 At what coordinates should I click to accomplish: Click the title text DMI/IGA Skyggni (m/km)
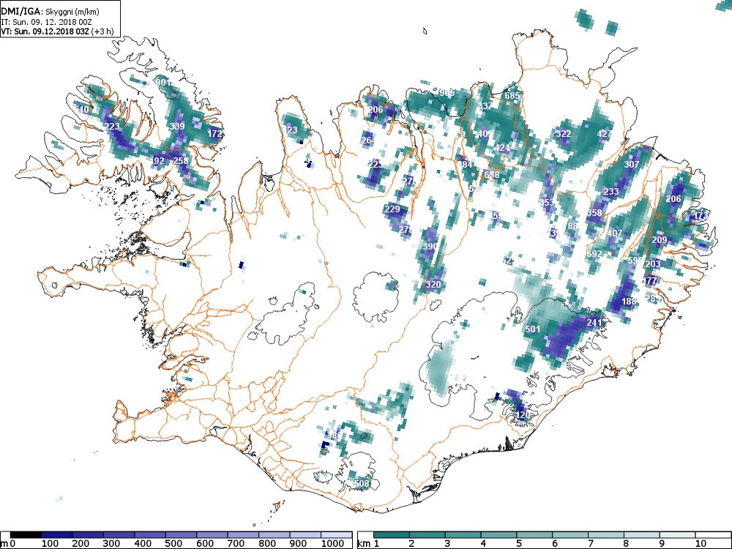(50, 12)
